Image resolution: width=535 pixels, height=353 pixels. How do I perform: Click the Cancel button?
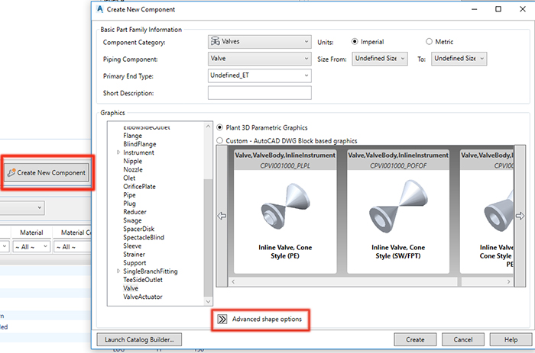[463, 340]
